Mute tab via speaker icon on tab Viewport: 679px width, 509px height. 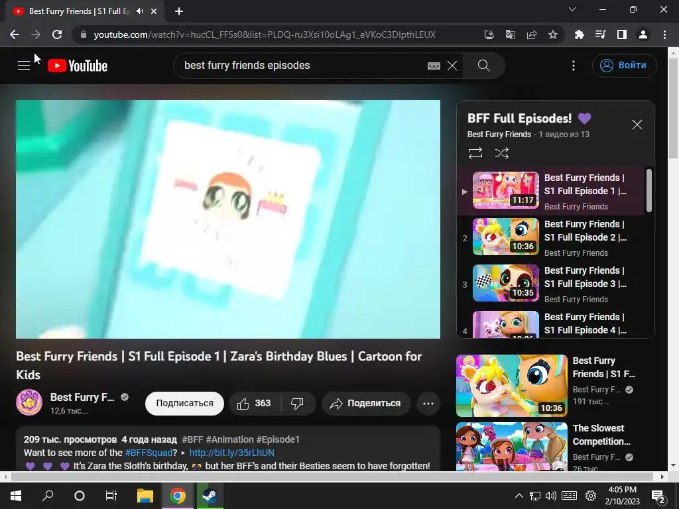139,11
